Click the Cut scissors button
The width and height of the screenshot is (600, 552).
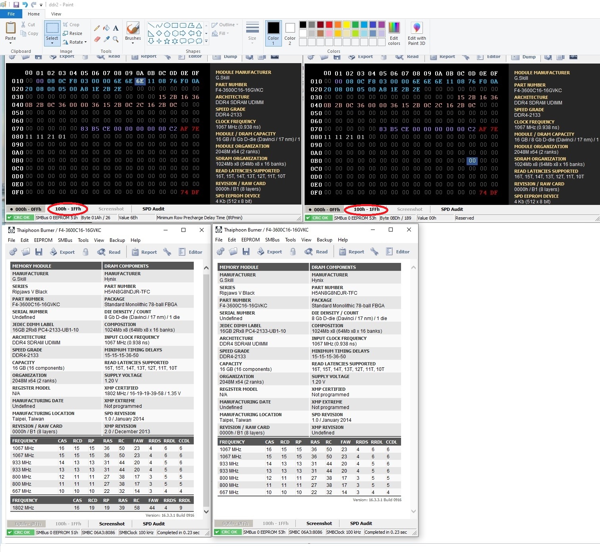(x=28, y=25)
